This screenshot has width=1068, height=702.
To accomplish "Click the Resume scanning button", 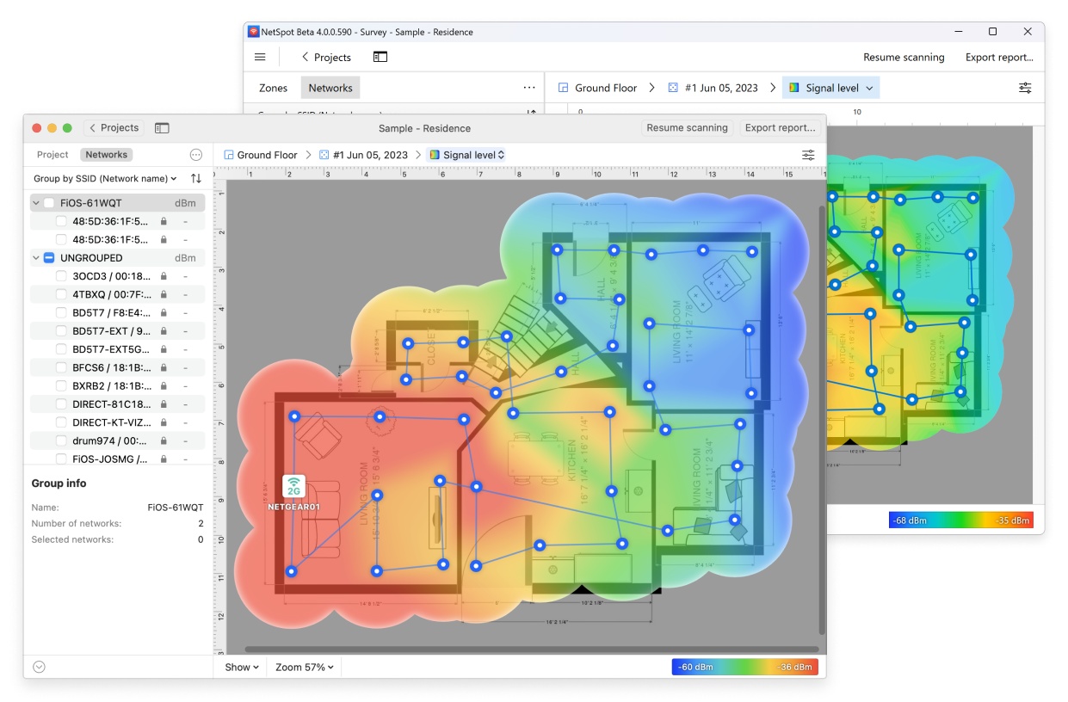I will (688, 127).
